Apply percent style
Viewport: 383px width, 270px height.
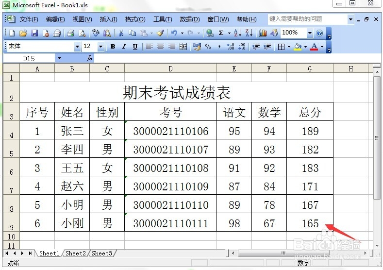coord(208,47)
